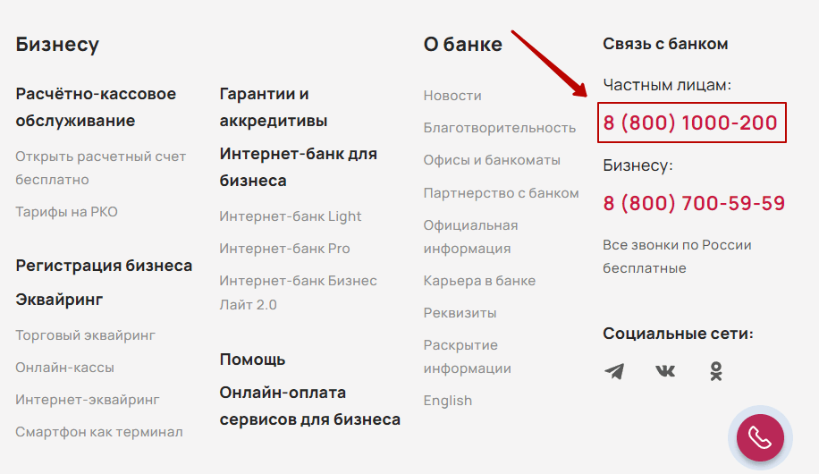Open the Новости link

(452, 96)
